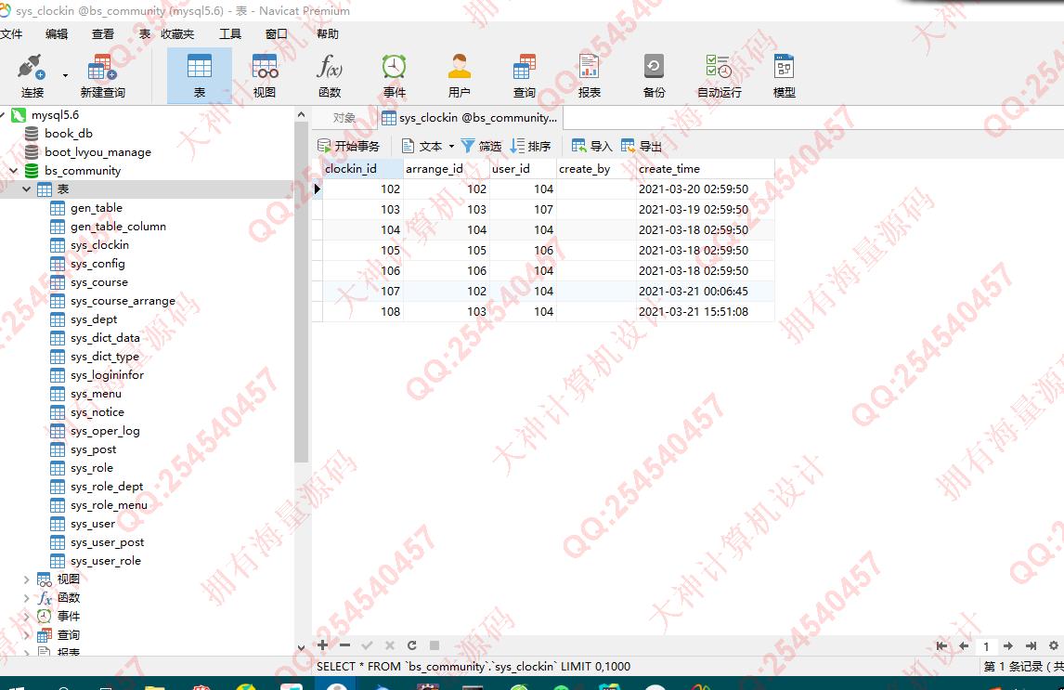This screenshot has width=1064, height=690.
Task: Add a new record with plus icon
Action: (x=323, y=645)
